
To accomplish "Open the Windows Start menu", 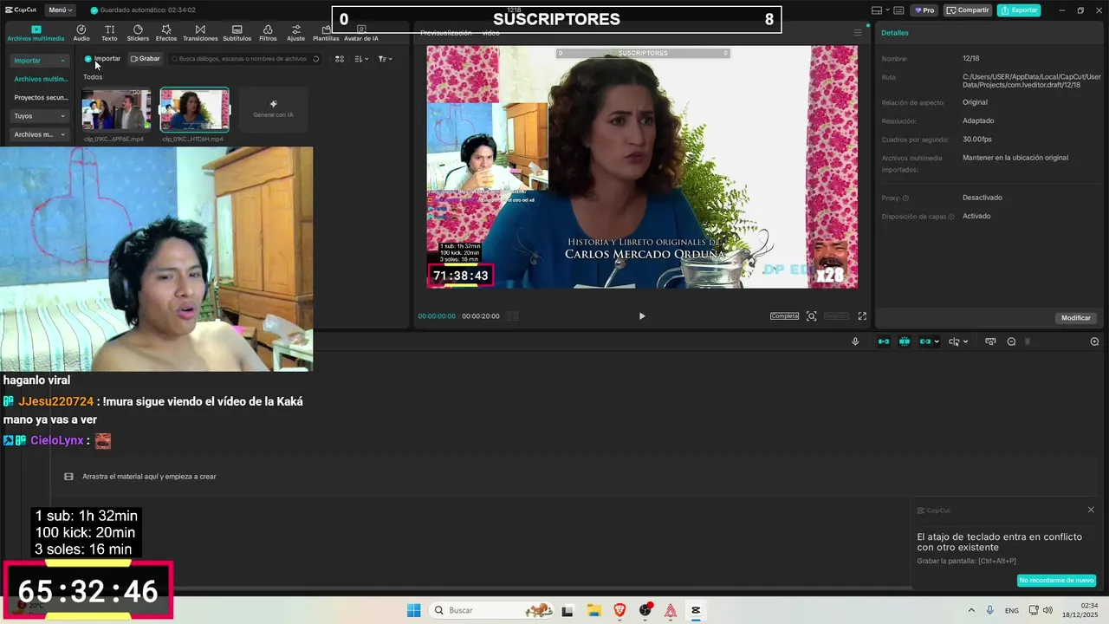I will (414, 610).
